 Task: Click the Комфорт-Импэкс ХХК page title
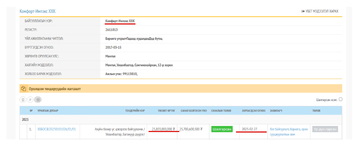(38, 11)
